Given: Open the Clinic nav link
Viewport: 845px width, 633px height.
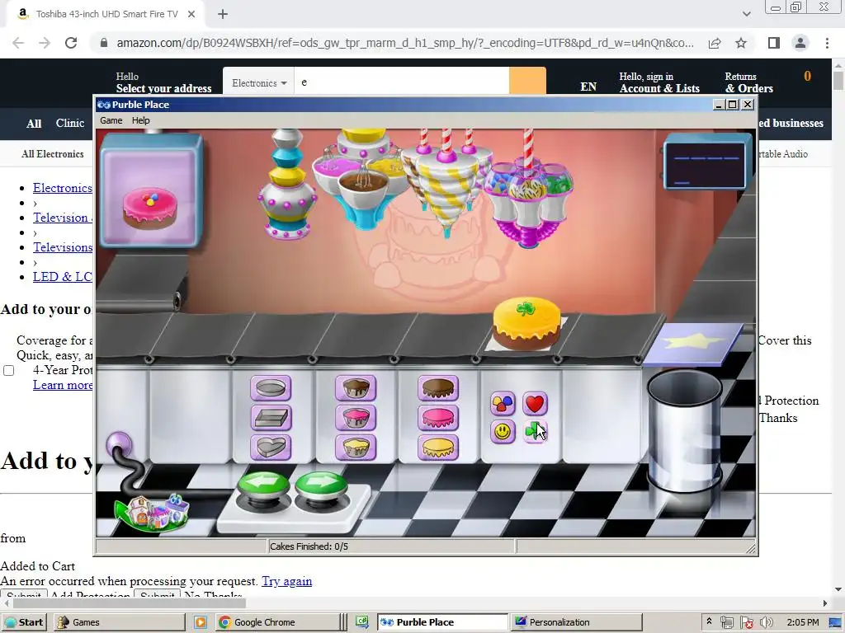Looking at the screenshot, I should (x=70, y=123).
